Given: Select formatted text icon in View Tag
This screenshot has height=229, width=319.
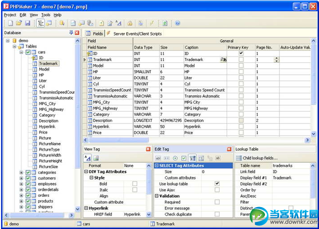Looking at the screenshot, I should [x=88, y=158].
